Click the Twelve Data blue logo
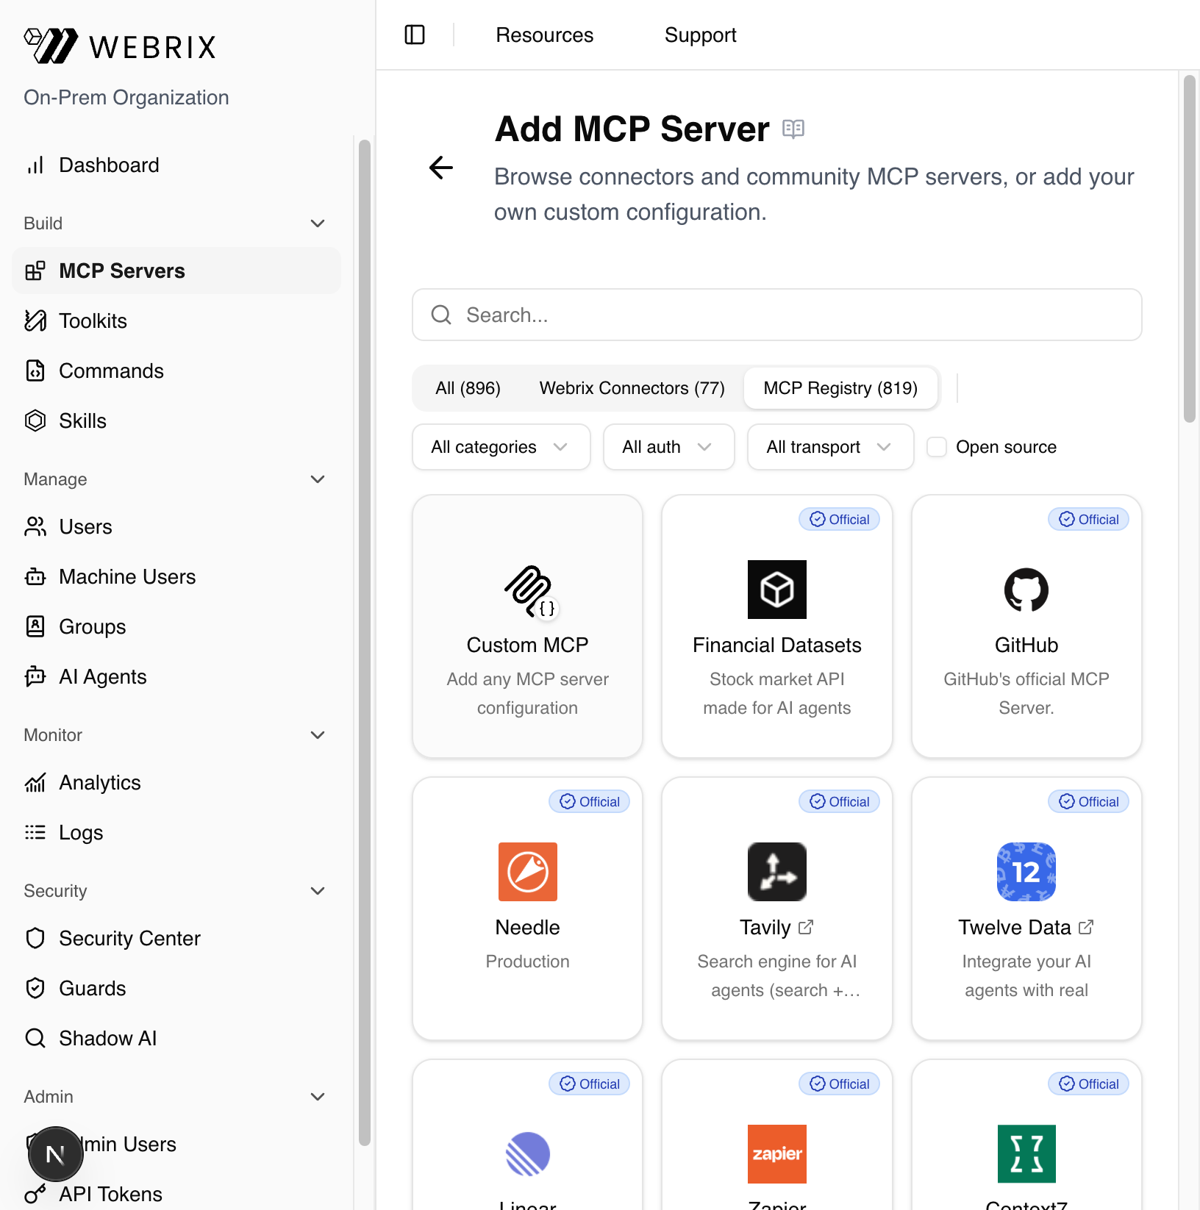1200x1210 pixels. [1026, 872]
